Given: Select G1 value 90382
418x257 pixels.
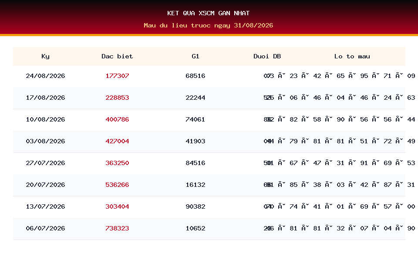Looking at the screenshot, I should coord(196,206).
